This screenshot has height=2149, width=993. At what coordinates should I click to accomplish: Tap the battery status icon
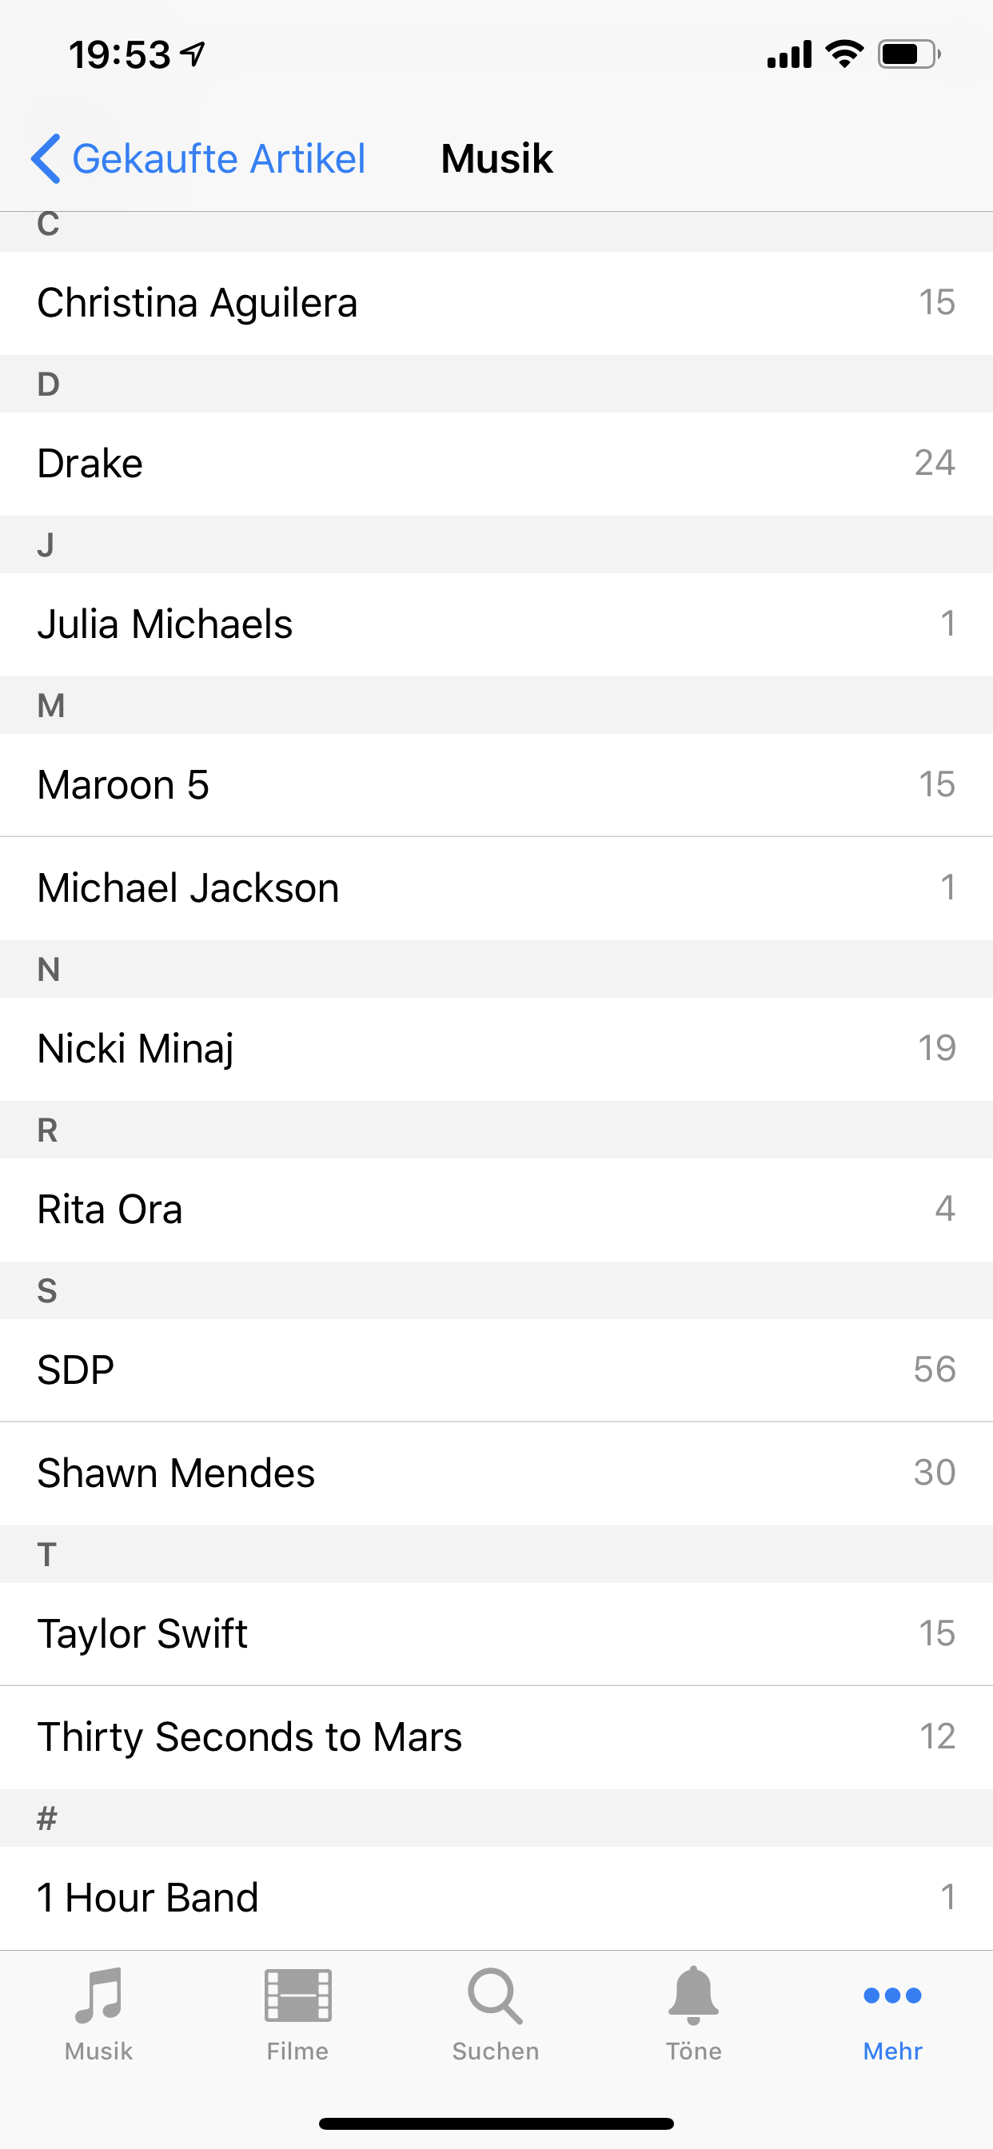point(908,54)
